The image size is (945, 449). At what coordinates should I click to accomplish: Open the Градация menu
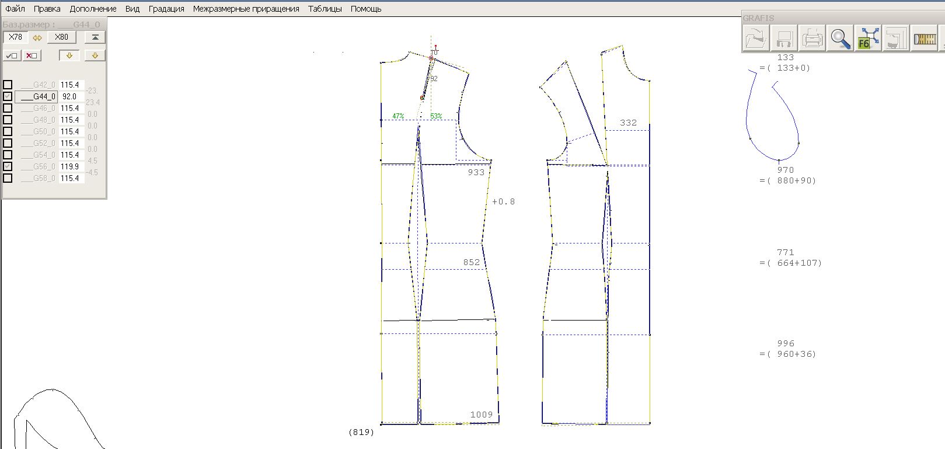(x=166, y=9)
